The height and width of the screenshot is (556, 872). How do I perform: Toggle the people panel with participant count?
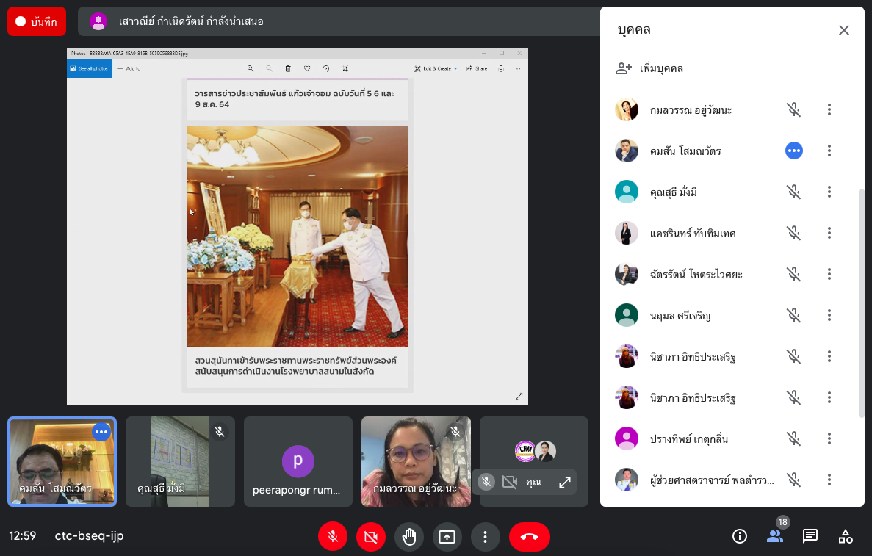pyautogui.click(x=775, y=535)
